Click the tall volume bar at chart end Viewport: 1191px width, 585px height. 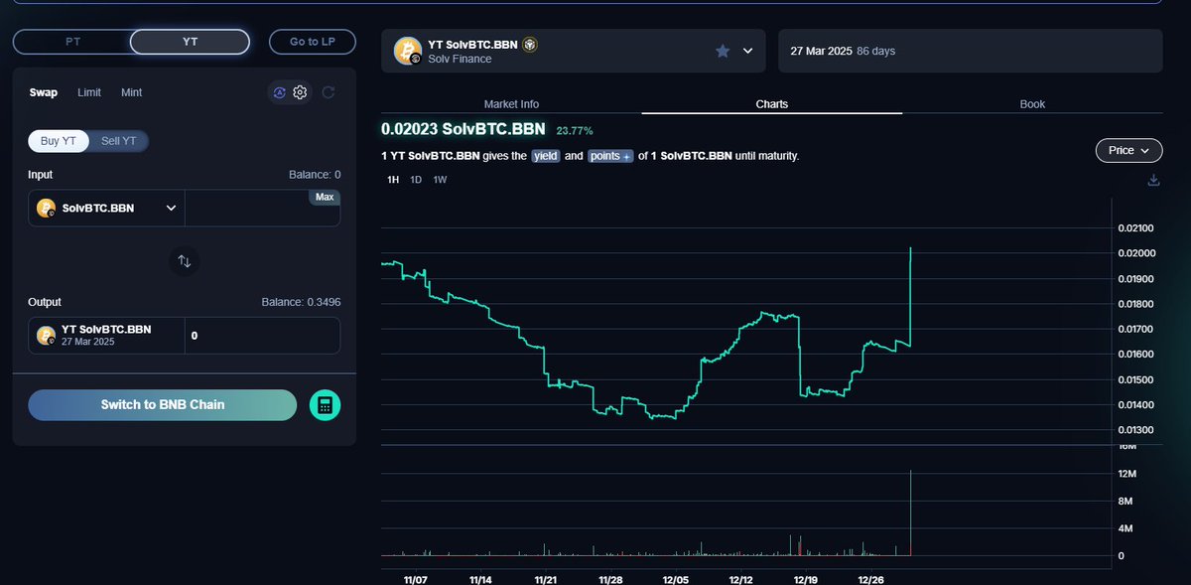pos(910,512)
